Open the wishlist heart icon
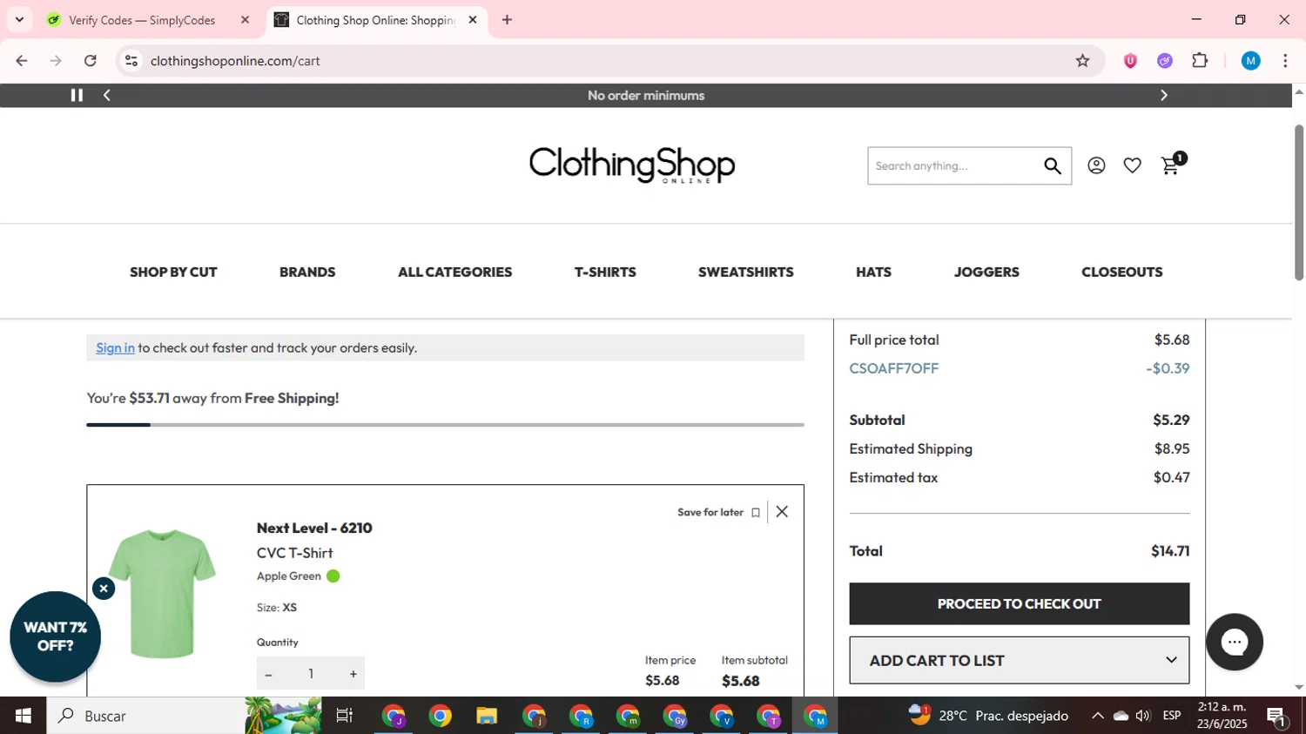This screenshot has height=734, width=1306. [x=1132, y=165]
